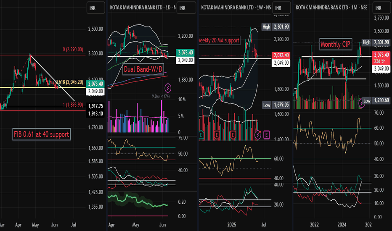
Task: Open the lightning news icon on the 1W chart
Action: point(258,135)
